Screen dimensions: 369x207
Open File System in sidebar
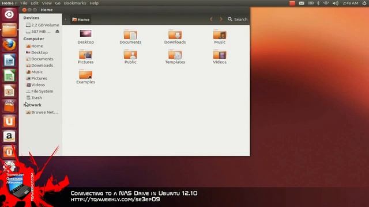tap(40, 91)
